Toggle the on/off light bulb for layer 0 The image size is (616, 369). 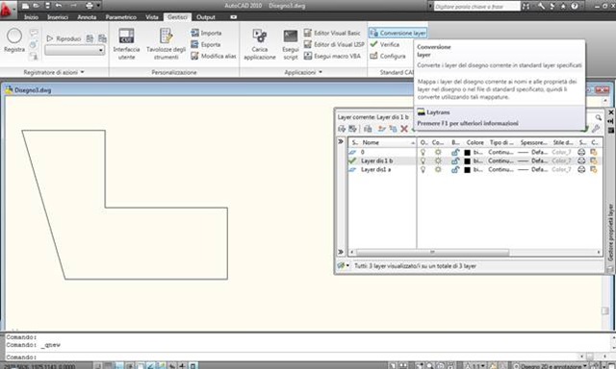423,152
